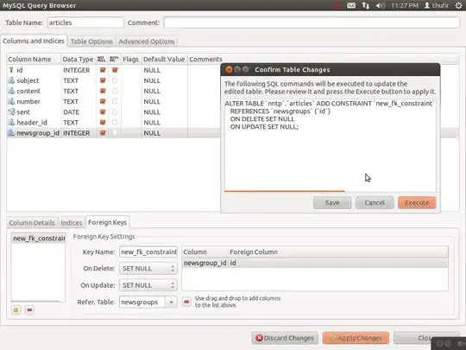Viewport: 466px width, 350px height.
Task: Click Cancel in Confirm Table Changes dialog
Action: 375,203
